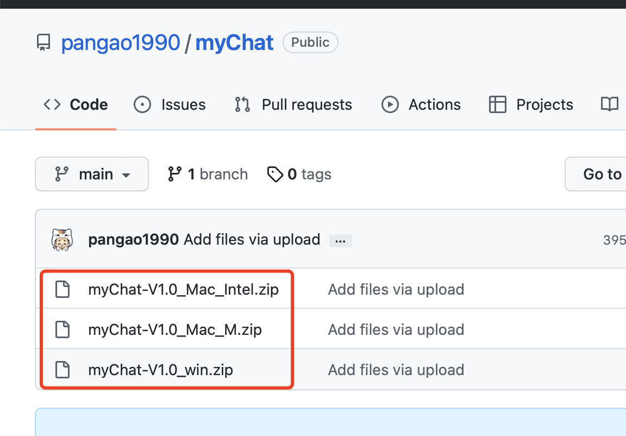The height and width of the screenshot is (436, 626).
Task: Click the Go to file button
Action: click(x=602, y=174)
